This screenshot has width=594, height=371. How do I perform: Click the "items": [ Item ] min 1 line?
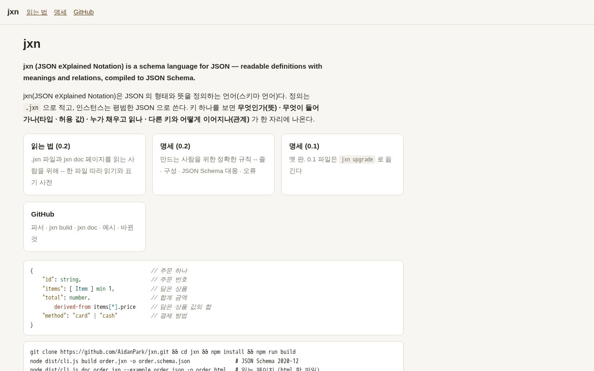[x=78, y=289]
